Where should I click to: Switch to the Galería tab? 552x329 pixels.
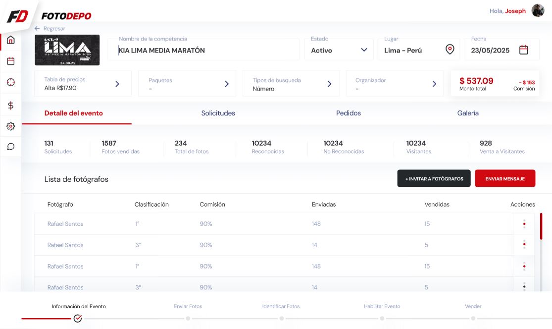467,113
